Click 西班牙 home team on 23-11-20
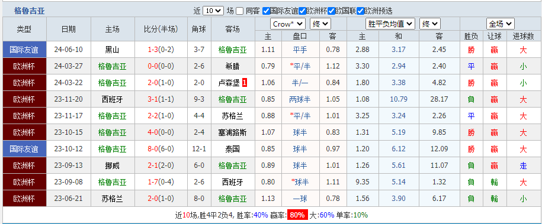 [113, 99]
